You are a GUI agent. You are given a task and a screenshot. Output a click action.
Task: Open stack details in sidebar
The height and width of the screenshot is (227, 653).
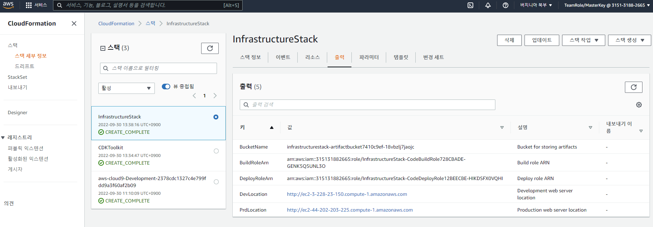31,56
